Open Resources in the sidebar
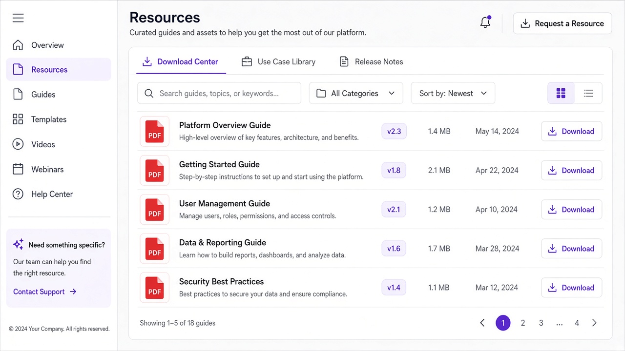625x351 pixels. point(59,69)
